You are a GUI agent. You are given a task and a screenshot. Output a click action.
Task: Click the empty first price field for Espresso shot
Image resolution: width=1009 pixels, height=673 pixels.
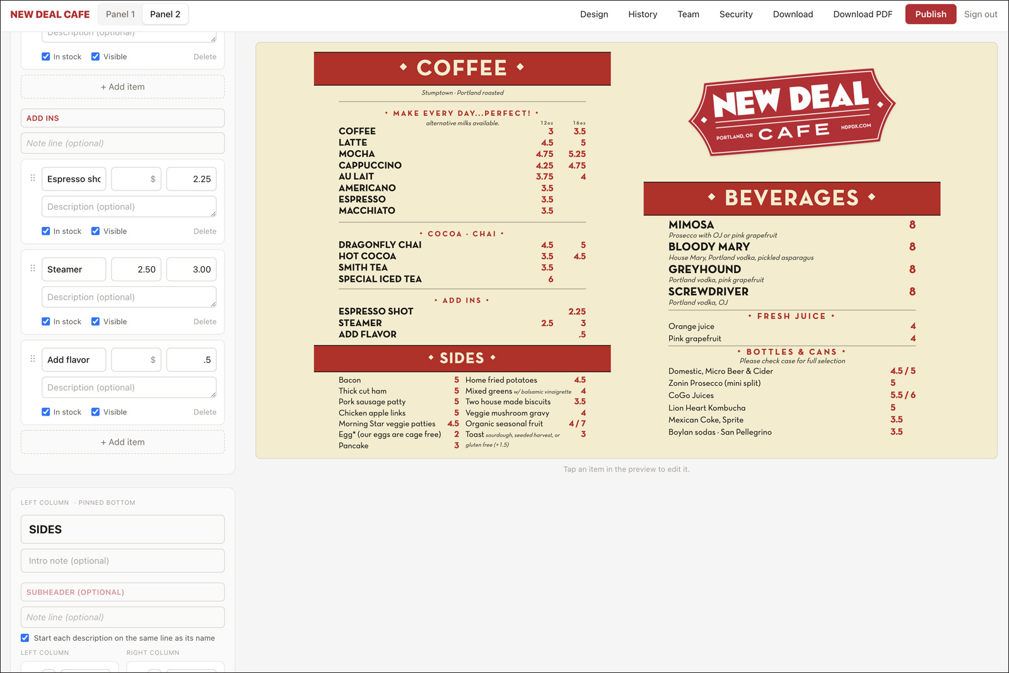coord(136,179)
